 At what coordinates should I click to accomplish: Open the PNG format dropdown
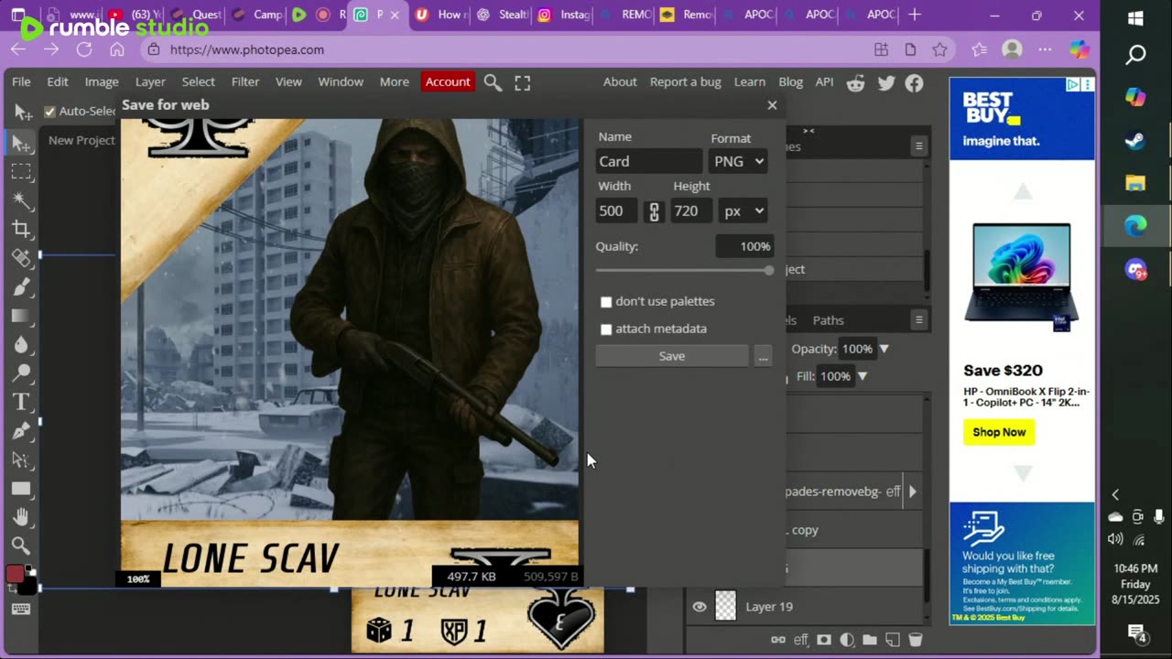click(738, 161)
